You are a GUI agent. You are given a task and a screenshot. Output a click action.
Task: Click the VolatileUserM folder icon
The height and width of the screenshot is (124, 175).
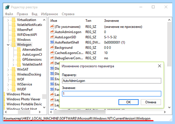pos(19,64)
